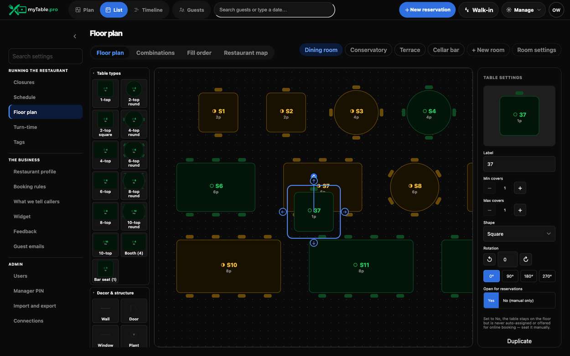Set rotation to 0°
Screen dimensions: 570x356
[x=492, y=276]
